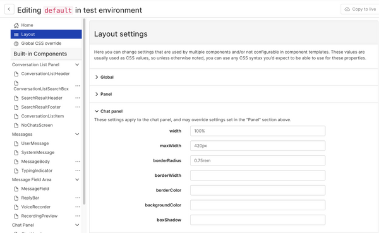Viewport: 379px width, 233px height.
Task: Click the SearchResultFooter file icon
Action: (16, 107)
